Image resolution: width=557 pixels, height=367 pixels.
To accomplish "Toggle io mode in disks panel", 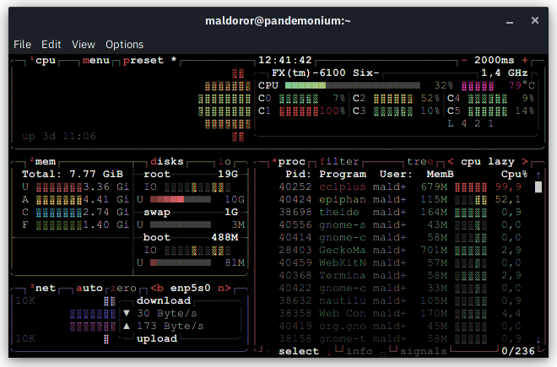I will [x=224, y=161].
